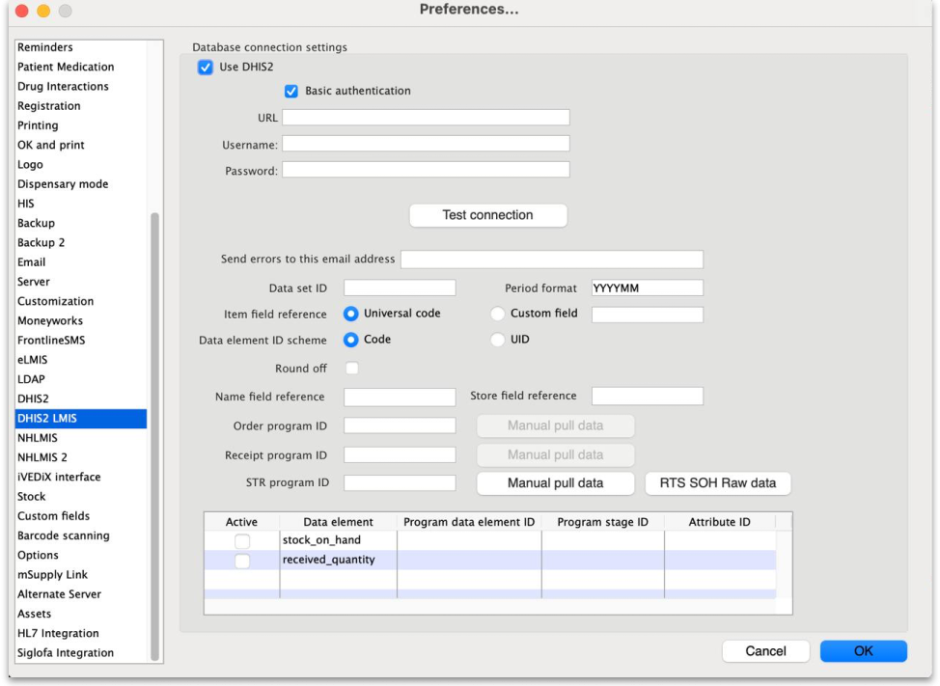
Task: Enable the Round off checkbox
Action: (x=352, y=369)
